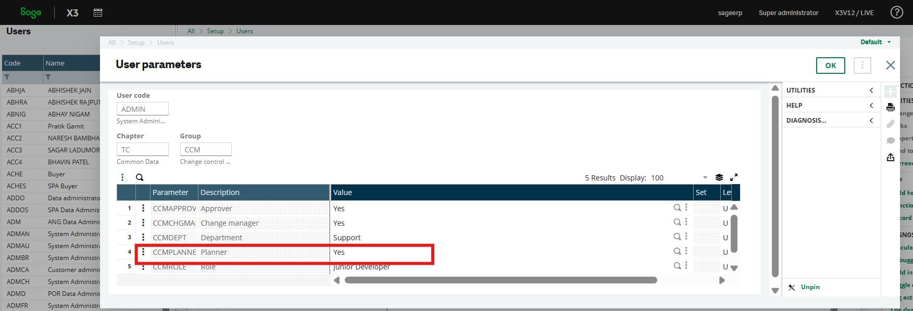Collapse the HELP panel section
This screenshot has width=913, height=311.
[x=871, y=106]
